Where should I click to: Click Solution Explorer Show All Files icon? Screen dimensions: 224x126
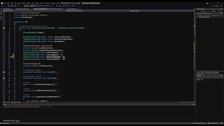(215, 11)
